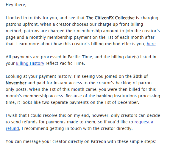Follow the 'request a' refund link

coord(144,122)
